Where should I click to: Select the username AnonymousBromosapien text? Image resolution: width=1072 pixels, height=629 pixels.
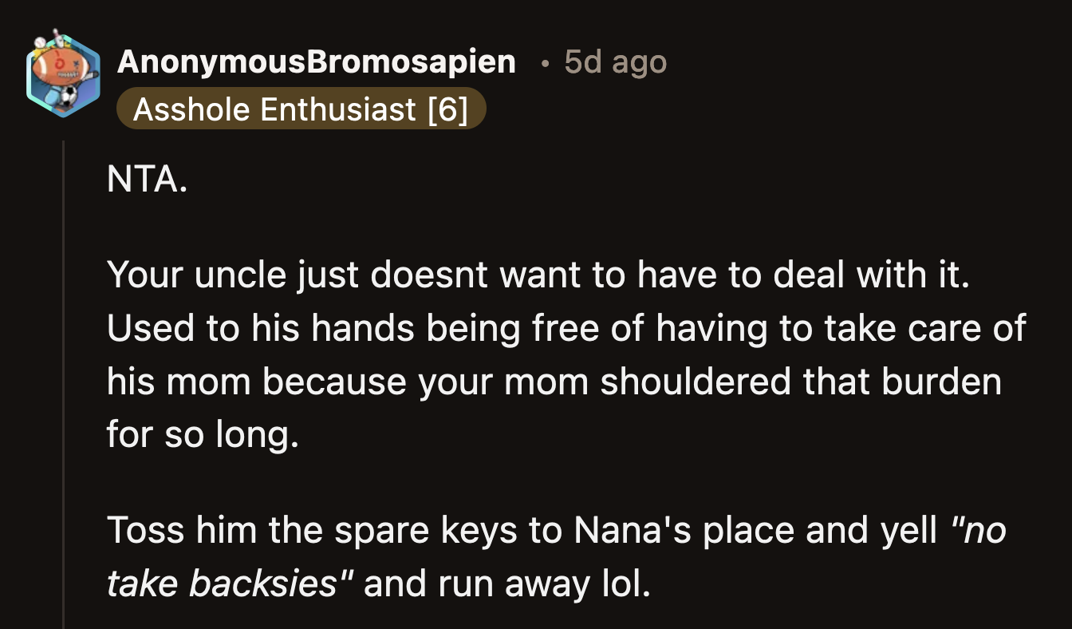click(317, 61)
